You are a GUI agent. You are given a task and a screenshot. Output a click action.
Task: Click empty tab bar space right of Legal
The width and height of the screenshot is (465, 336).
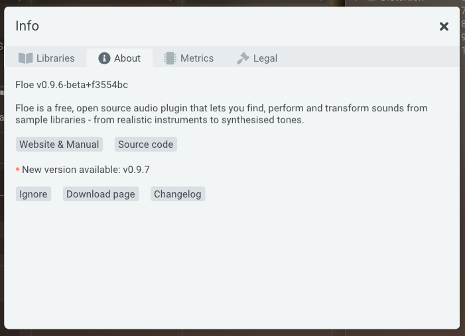pyautogui.click(x=371, y=58)
